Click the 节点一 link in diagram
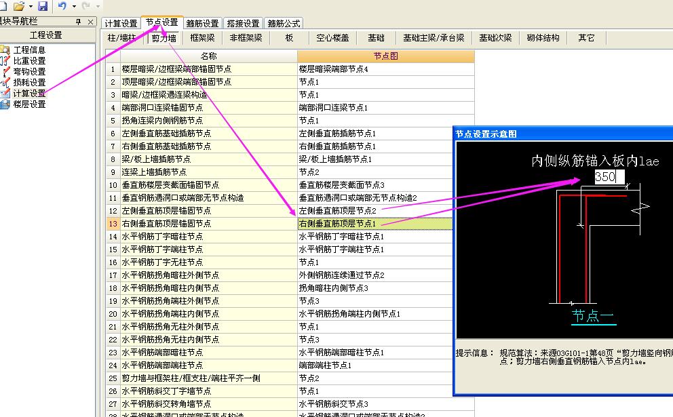 click(x=593, y=316)
